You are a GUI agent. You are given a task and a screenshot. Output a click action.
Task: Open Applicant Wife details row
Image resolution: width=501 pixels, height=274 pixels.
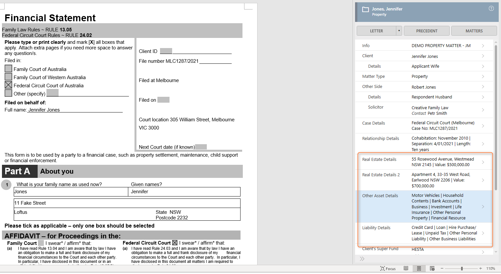coord(424,66)
